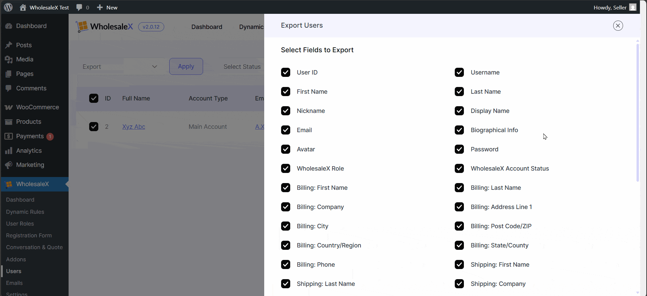Image resolution: width=647 pixels, height=296 pixels.
Task: Uncheck the row checkbox for Xyz Abc
Action: tap(94, 127)
